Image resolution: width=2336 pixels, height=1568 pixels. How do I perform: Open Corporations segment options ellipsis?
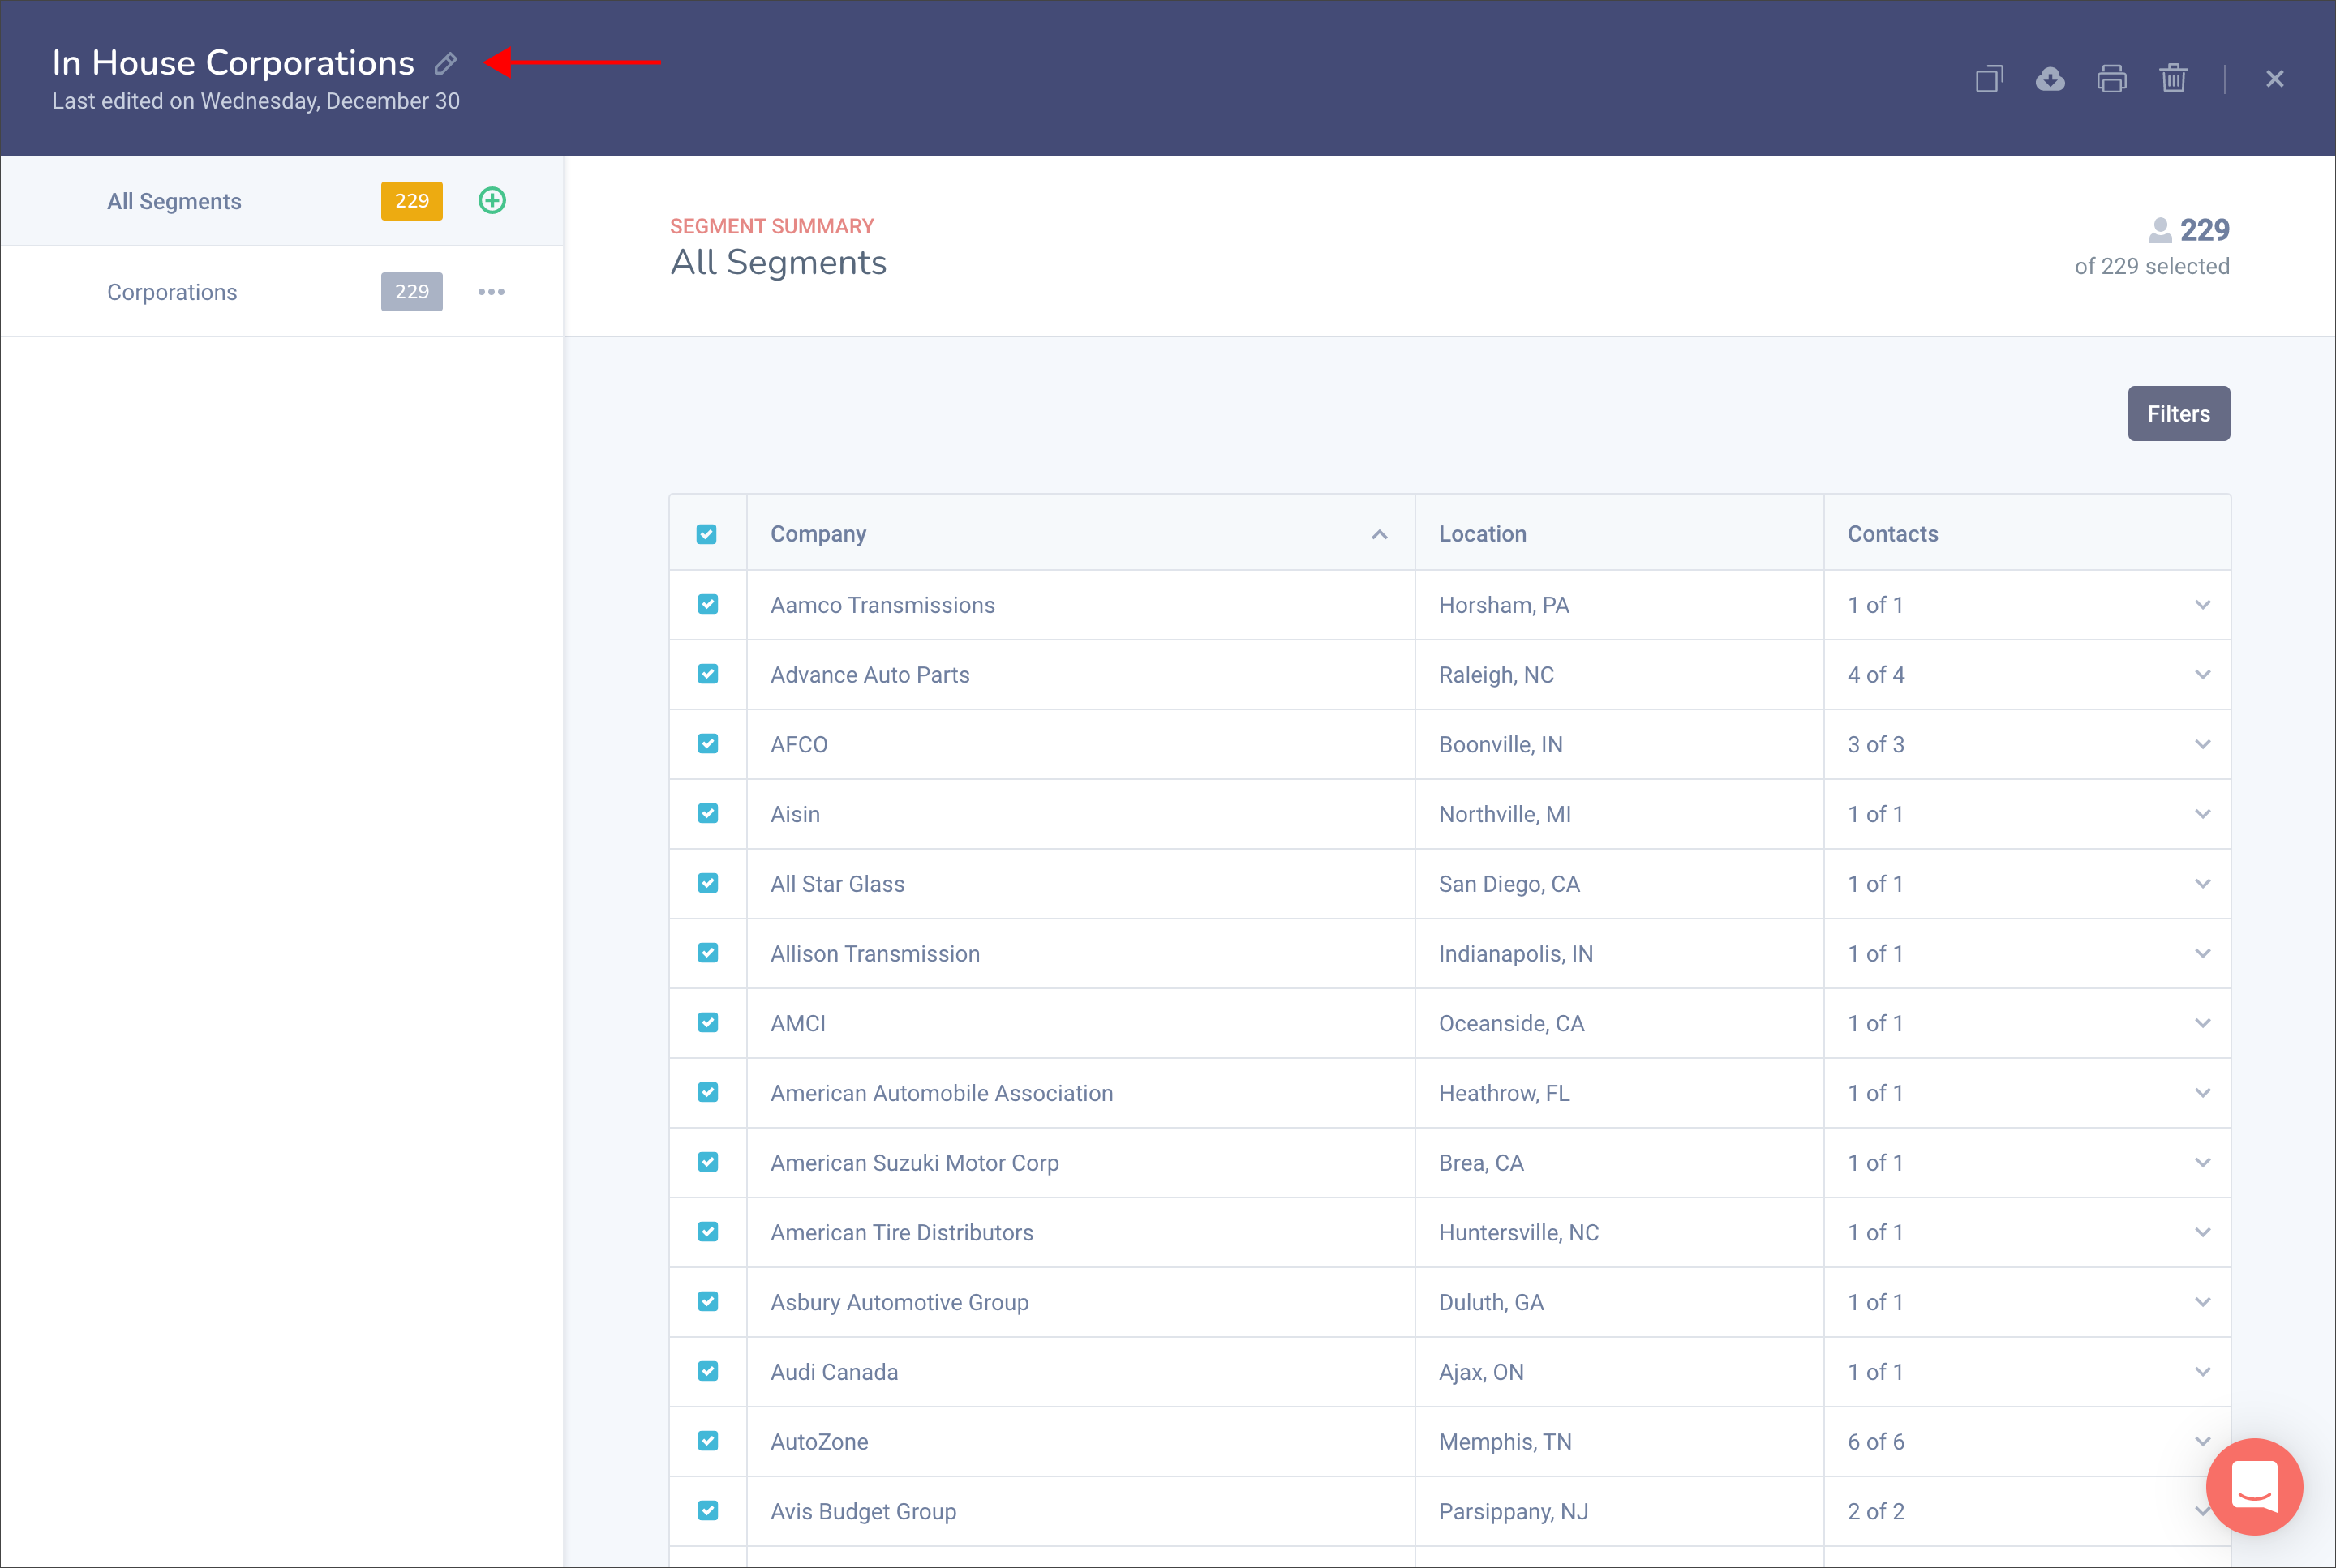[492, 292]
